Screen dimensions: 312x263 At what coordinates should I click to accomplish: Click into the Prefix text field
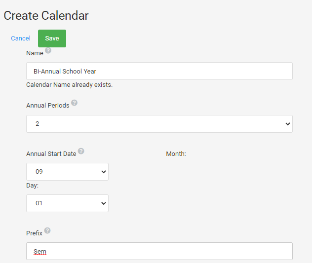(x=159, y=251)
